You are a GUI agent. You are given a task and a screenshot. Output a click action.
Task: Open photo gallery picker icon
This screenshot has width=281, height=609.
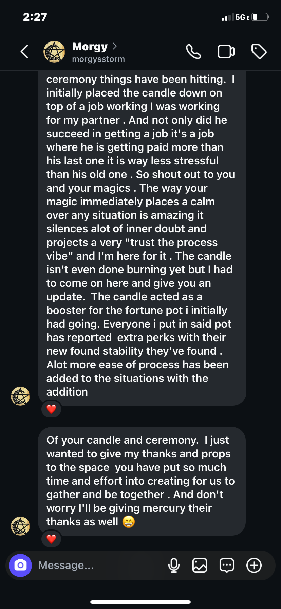click(x=200, y=565)
